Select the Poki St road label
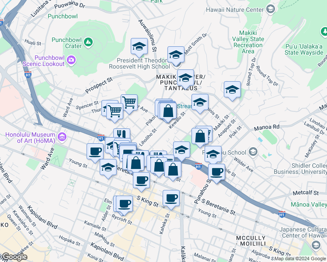 (235, 132)
